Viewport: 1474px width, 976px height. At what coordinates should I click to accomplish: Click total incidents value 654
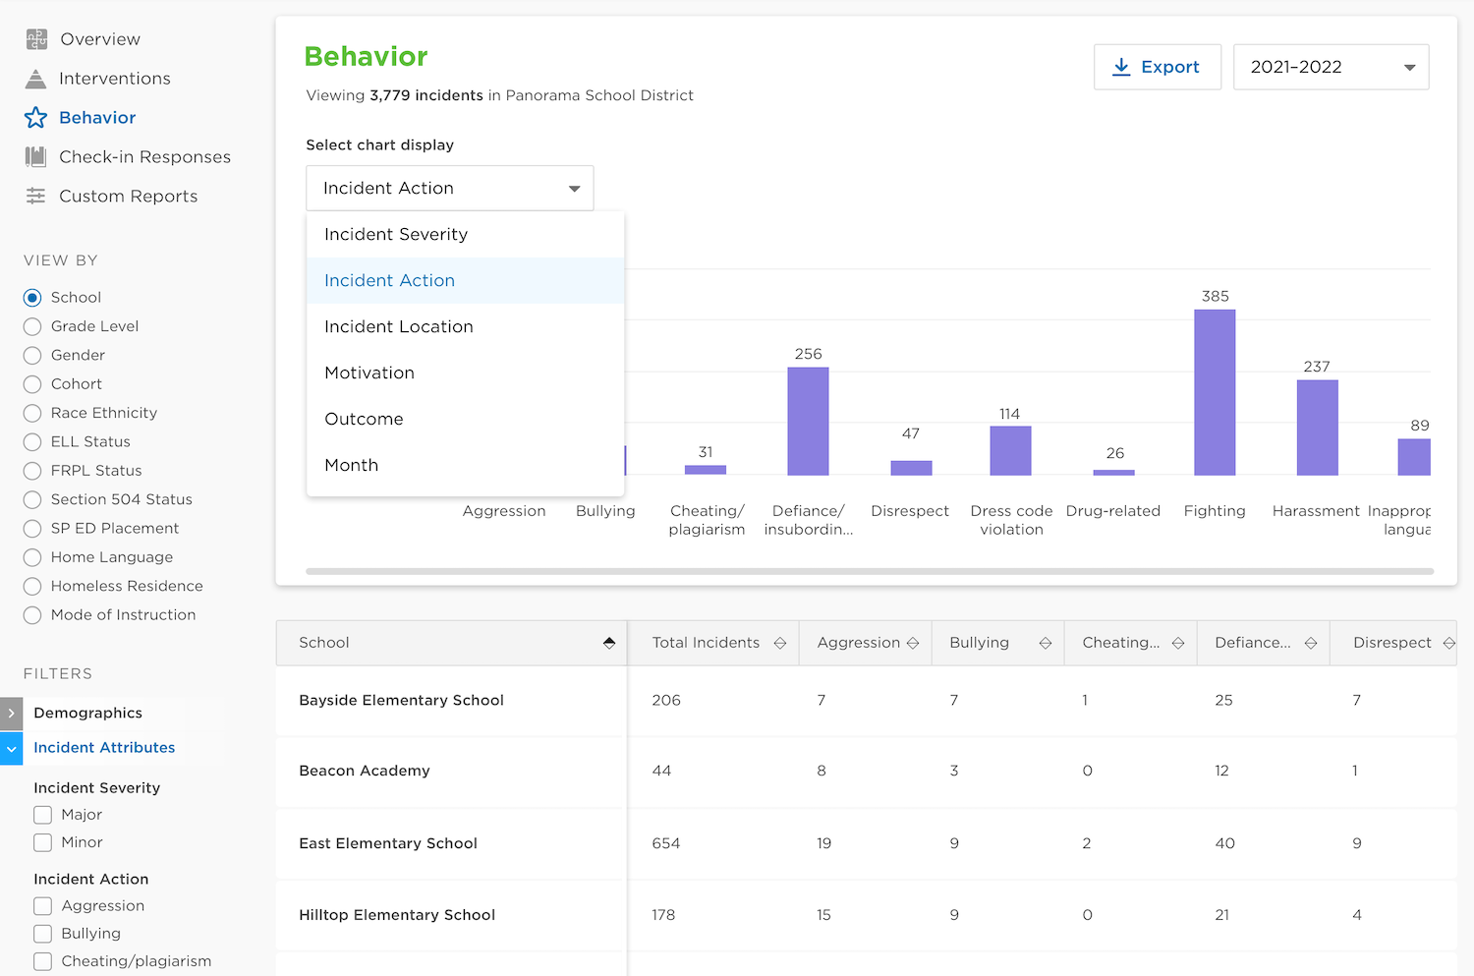[x=666, y=843]
